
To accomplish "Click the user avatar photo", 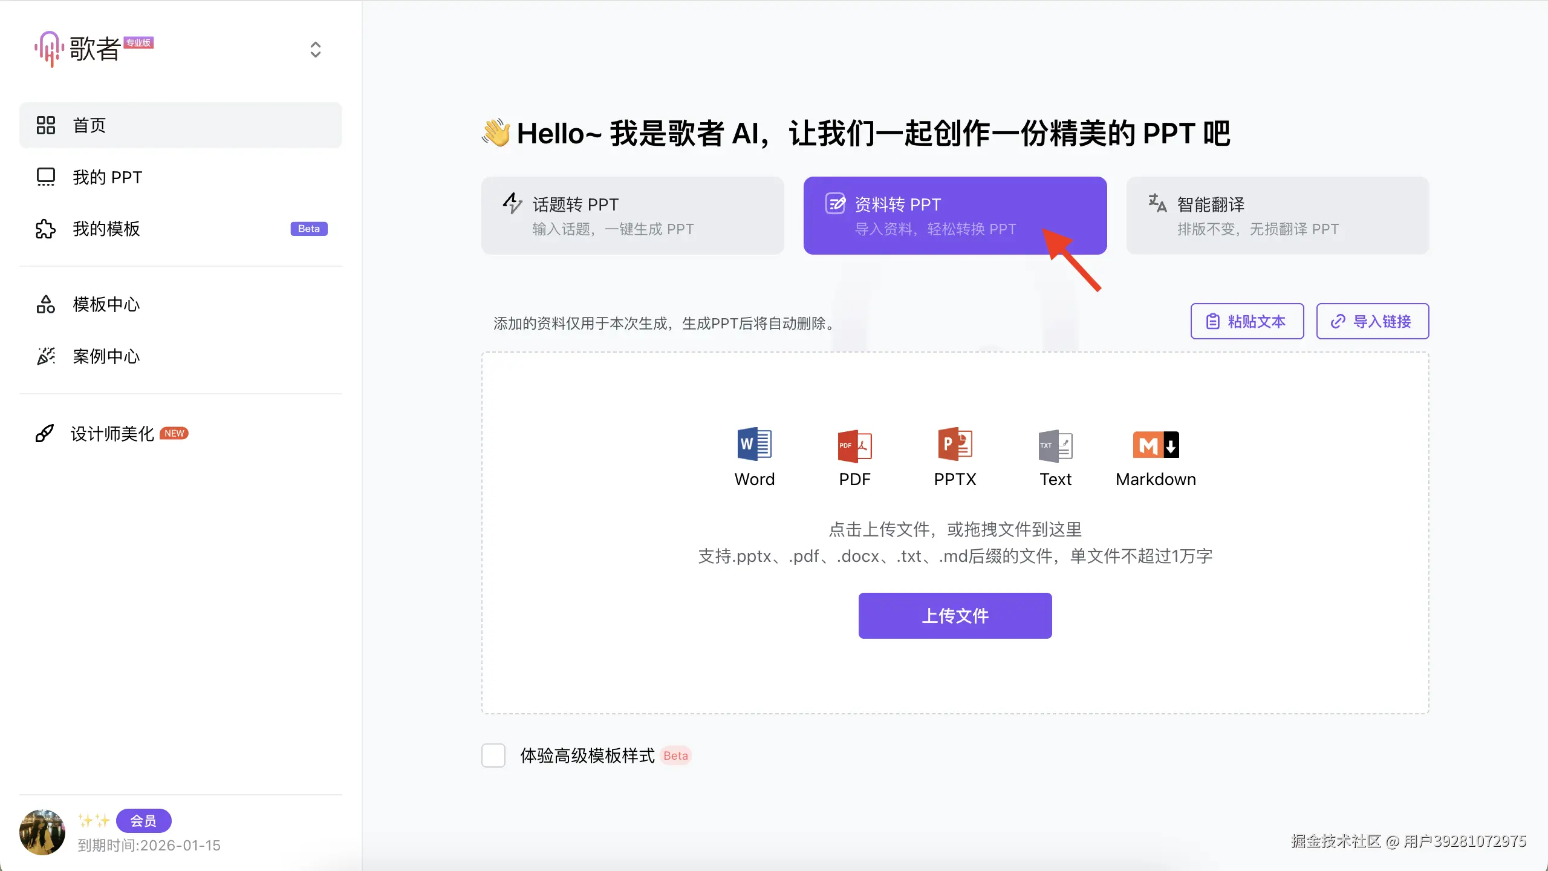I will [42, 832].
